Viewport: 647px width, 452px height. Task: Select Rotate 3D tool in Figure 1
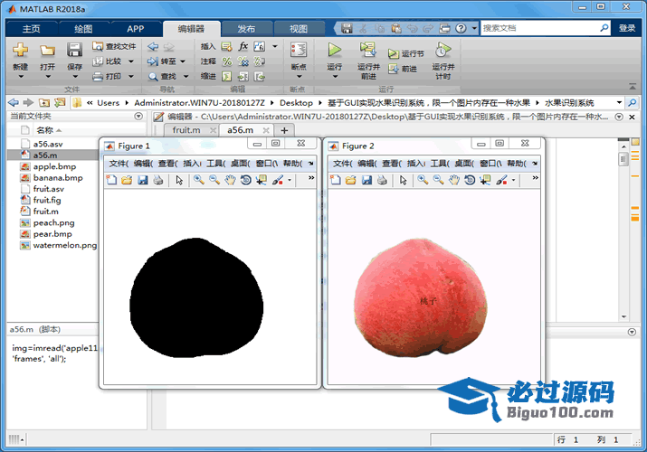click(x=246, y=180)
